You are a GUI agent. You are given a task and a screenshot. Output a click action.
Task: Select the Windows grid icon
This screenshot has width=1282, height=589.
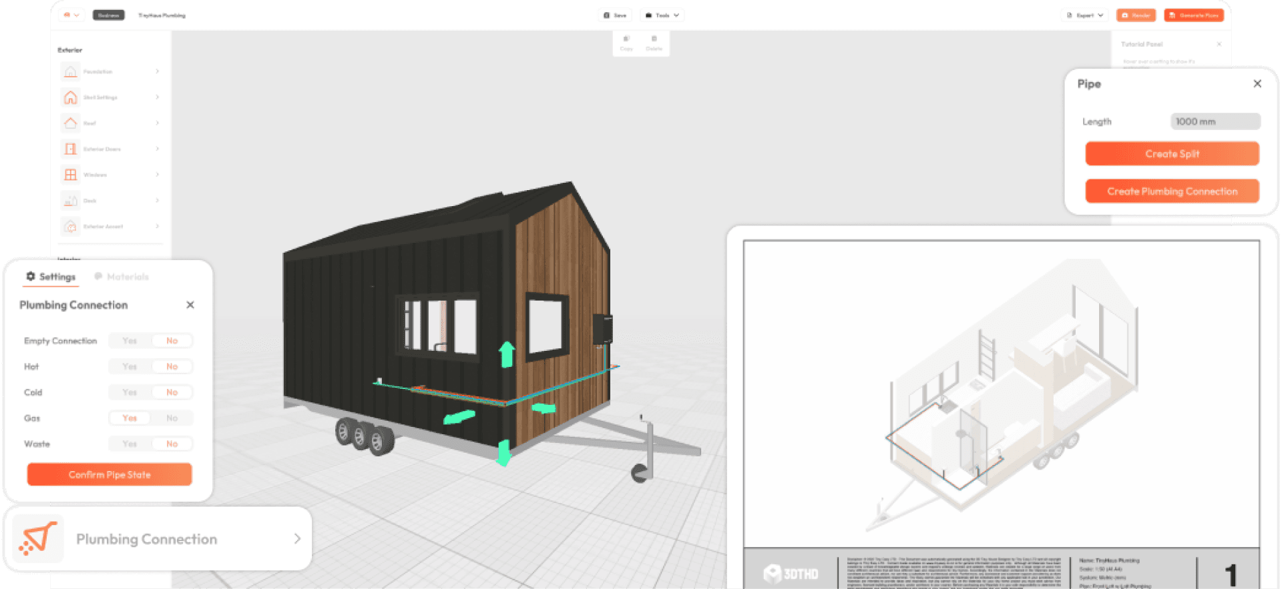coord(70,175)
